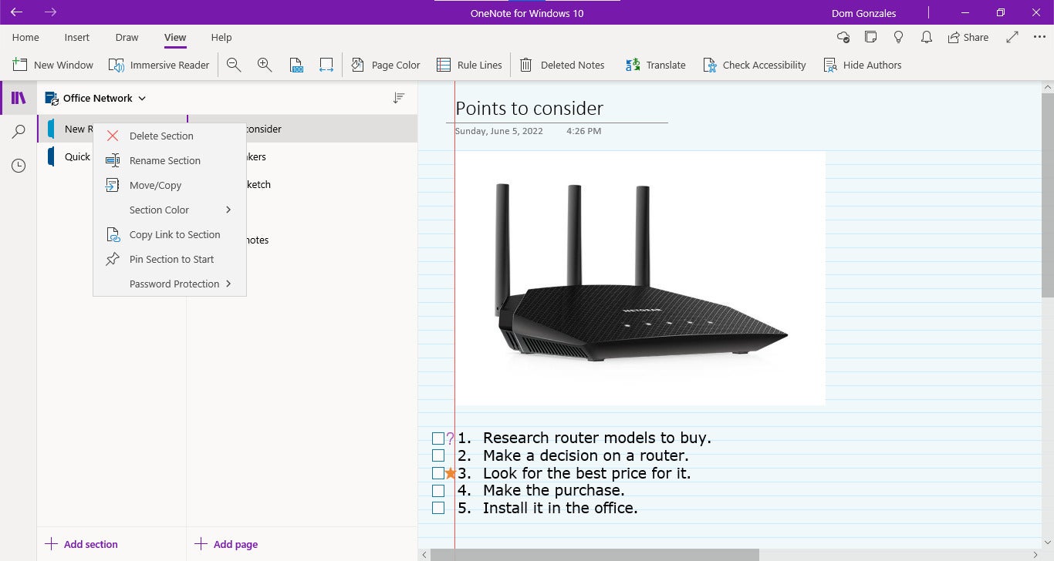Go back with the left arrow
This screenshot has width=1054, height=561.
pos(16,12)
